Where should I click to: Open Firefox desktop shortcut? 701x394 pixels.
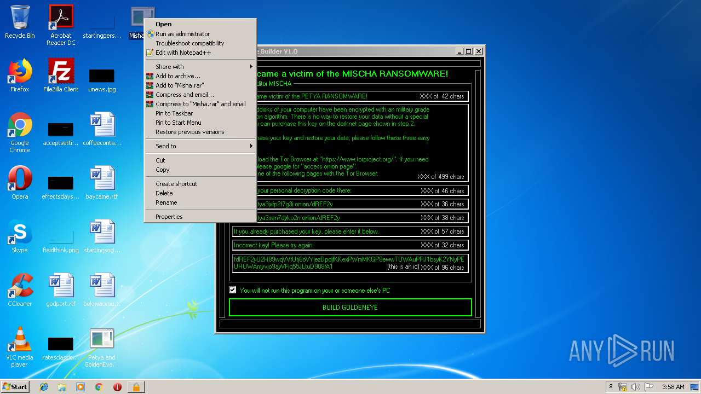[20, 76]
